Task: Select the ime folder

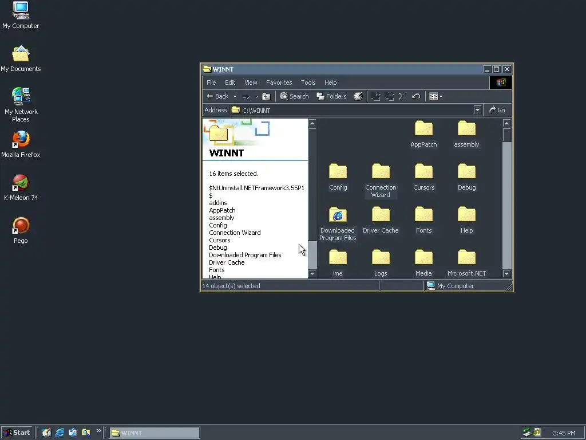Action: (x=338, y=263)
